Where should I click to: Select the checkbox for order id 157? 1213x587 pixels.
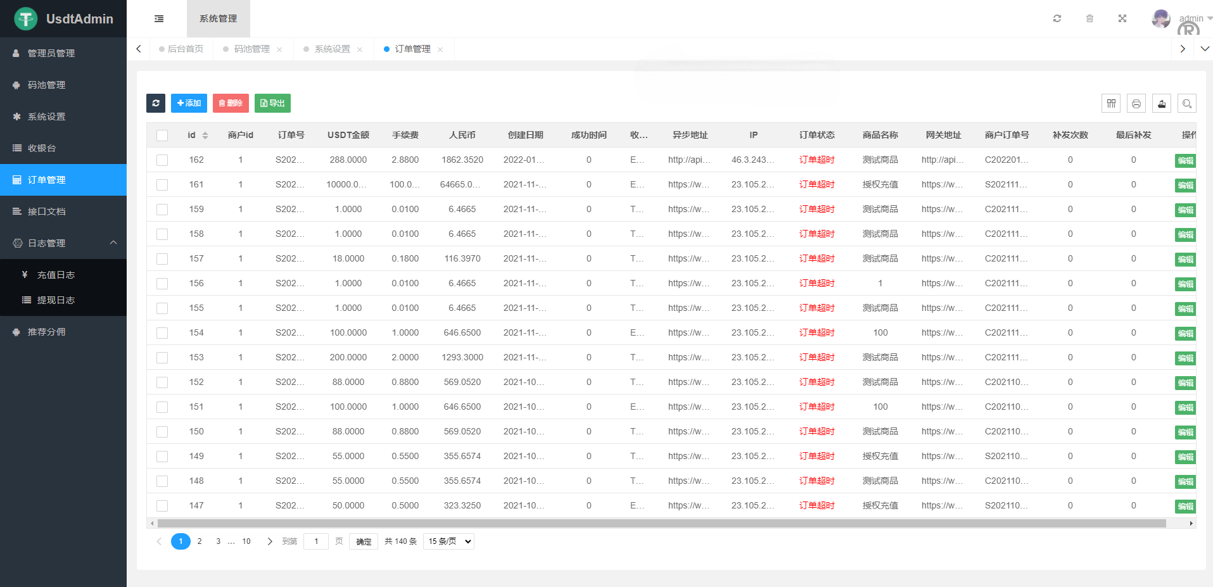click(162, 259)
